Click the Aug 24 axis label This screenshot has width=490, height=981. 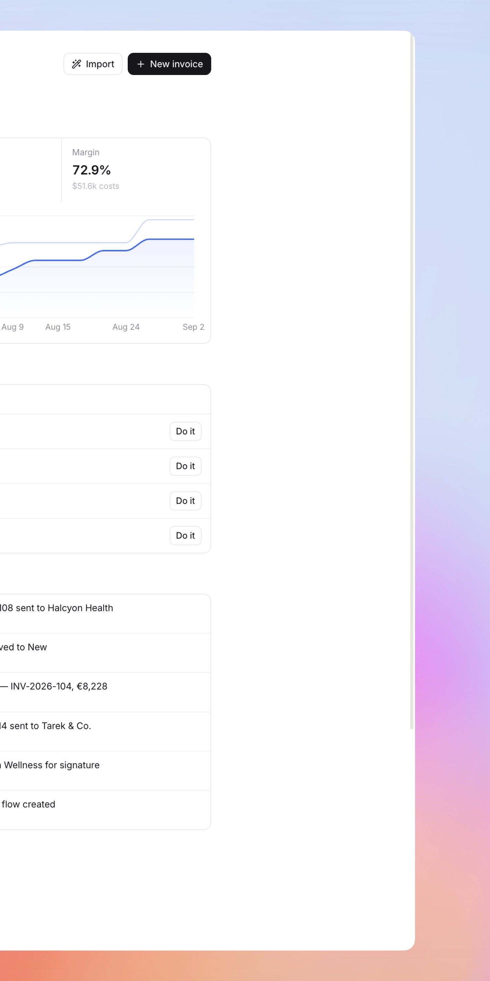click(x=126, y=327)
